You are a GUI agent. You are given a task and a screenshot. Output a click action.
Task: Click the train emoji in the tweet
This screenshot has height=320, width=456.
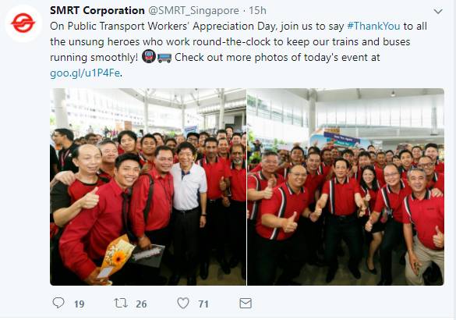click(x=149, y=57)
